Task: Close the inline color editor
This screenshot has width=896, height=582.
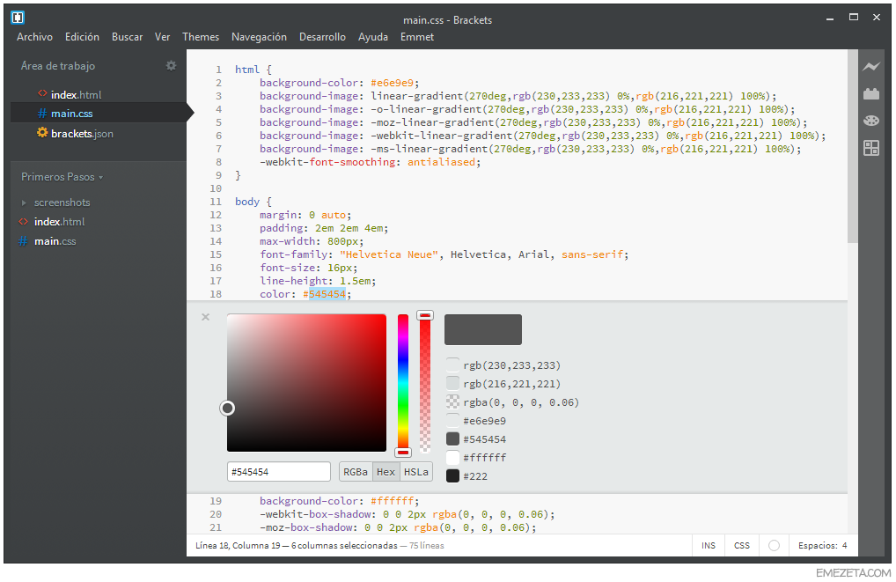Action: pos(206,317)
